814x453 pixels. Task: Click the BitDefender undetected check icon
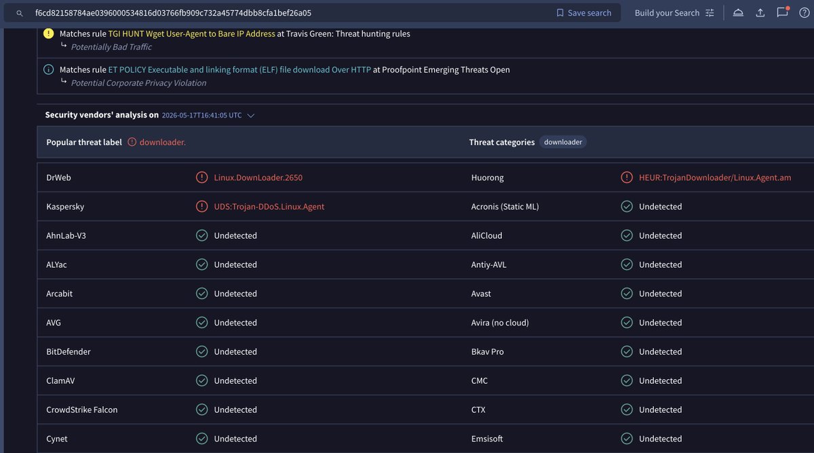pos(201,352)
